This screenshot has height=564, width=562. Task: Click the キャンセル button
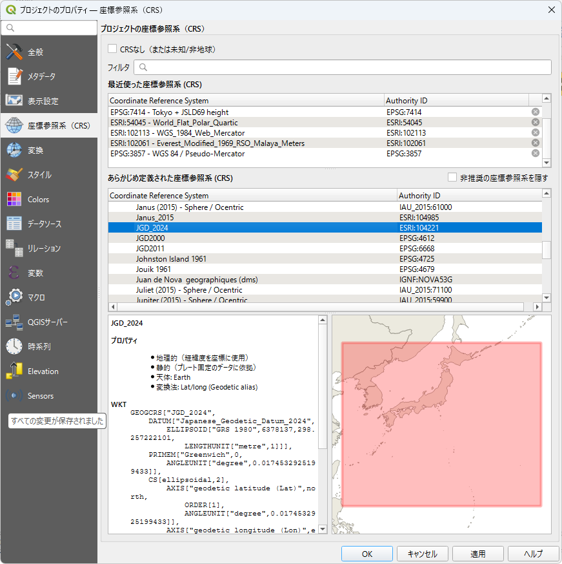[x=423, y=554]
